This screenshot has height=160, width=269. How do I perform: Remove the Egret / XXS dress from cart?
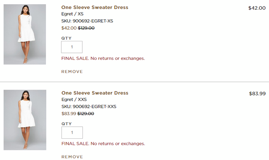click(72, 157)
